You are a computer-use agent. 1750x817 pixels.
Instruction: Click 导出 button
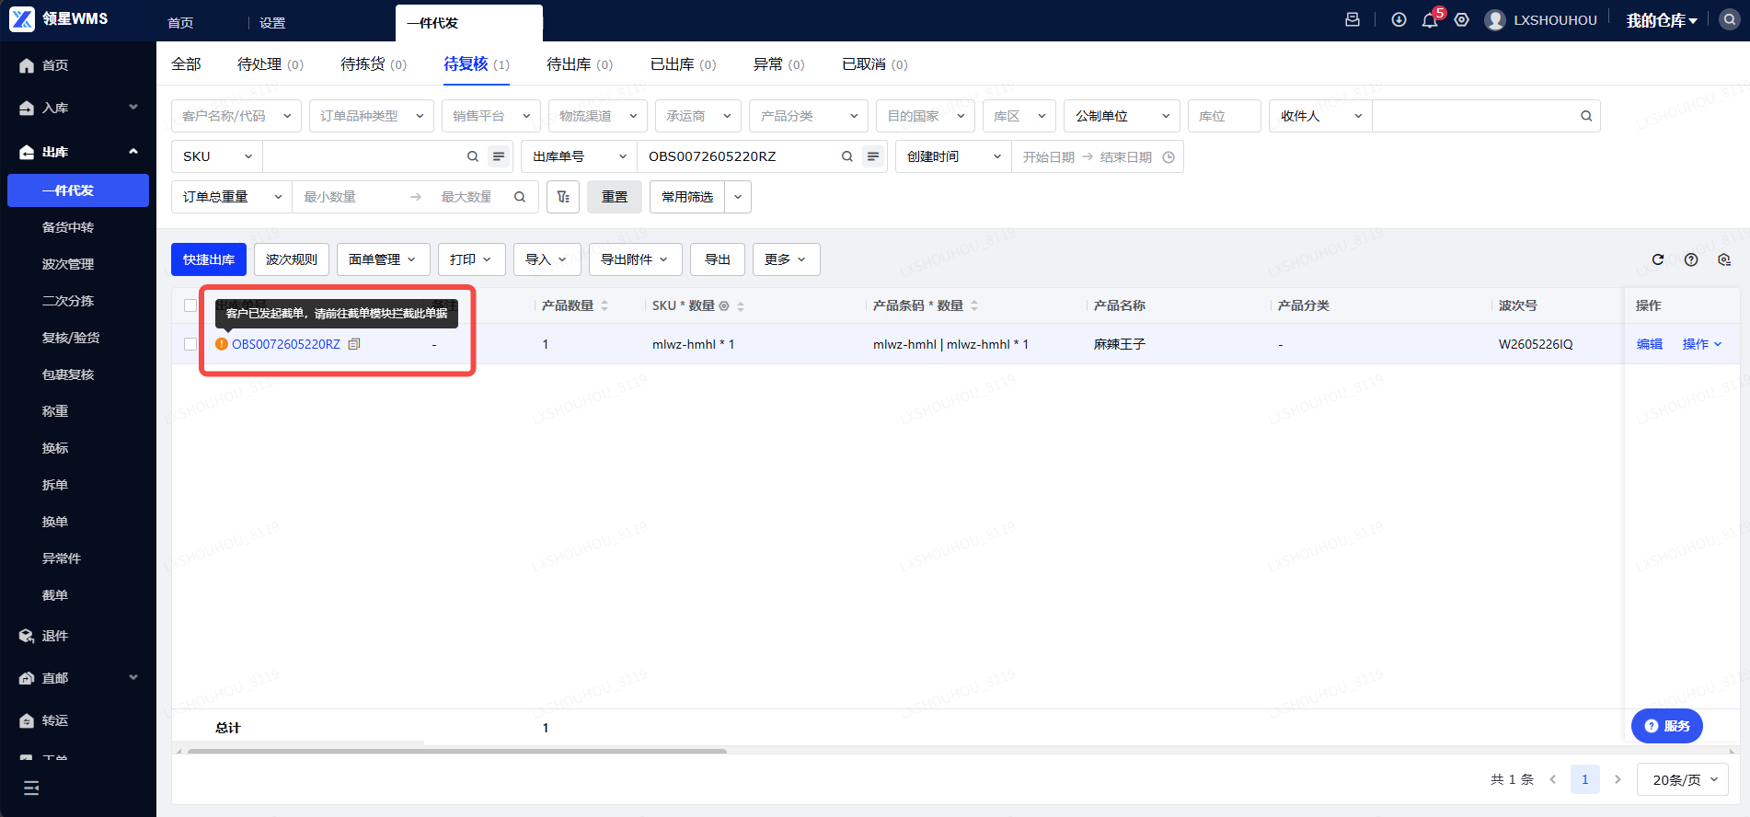(718, 259)
